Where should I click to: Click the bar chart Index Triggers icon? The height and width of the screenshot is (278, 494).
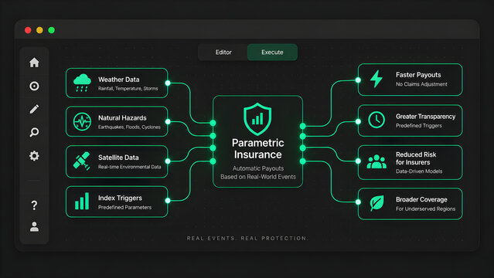(82, 202)
